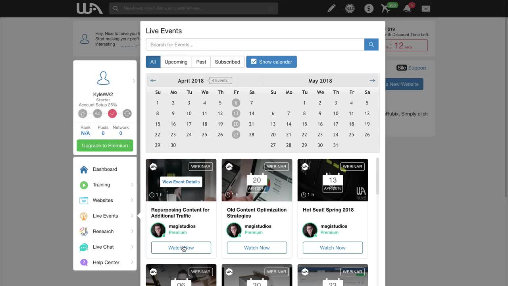Open the notifications bell icon
Screen dimensions: 508x286
click(407, 8)
